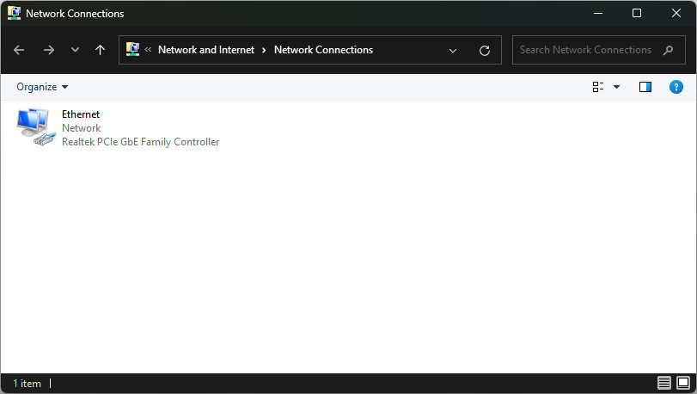Click the search magnifier icon

click(669, 50)
